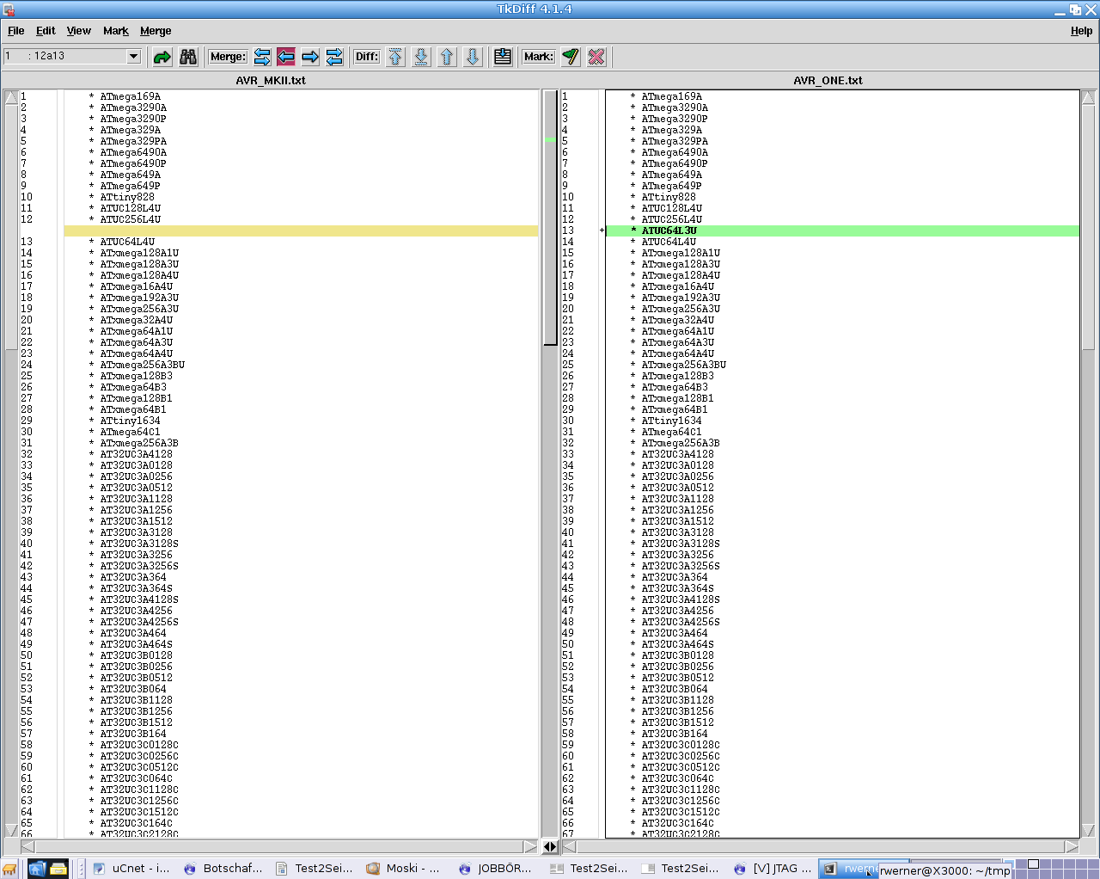The image size is (1100, 879).
Task: Click AT32UC3A0512 in the left pane
Action: point(136,488)
